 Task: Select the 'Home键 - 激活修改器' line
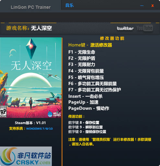coord(90,45)
